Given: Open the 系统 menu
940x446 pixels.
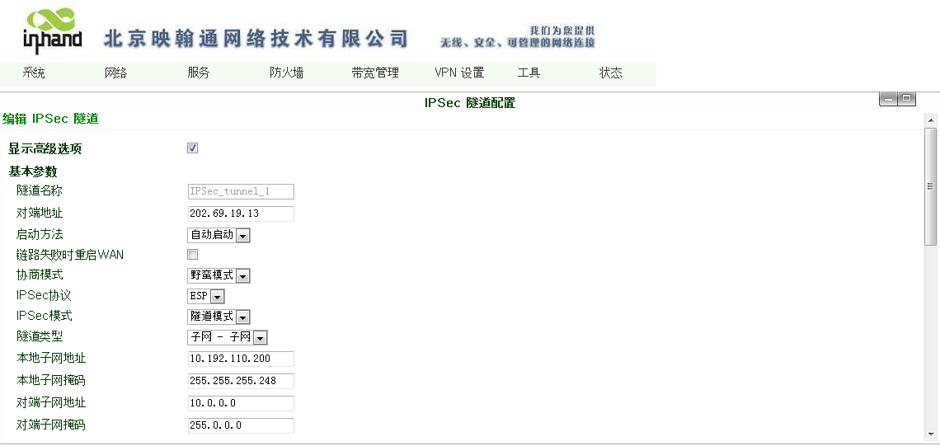Looking at the screenshot, I should point(34,73).
